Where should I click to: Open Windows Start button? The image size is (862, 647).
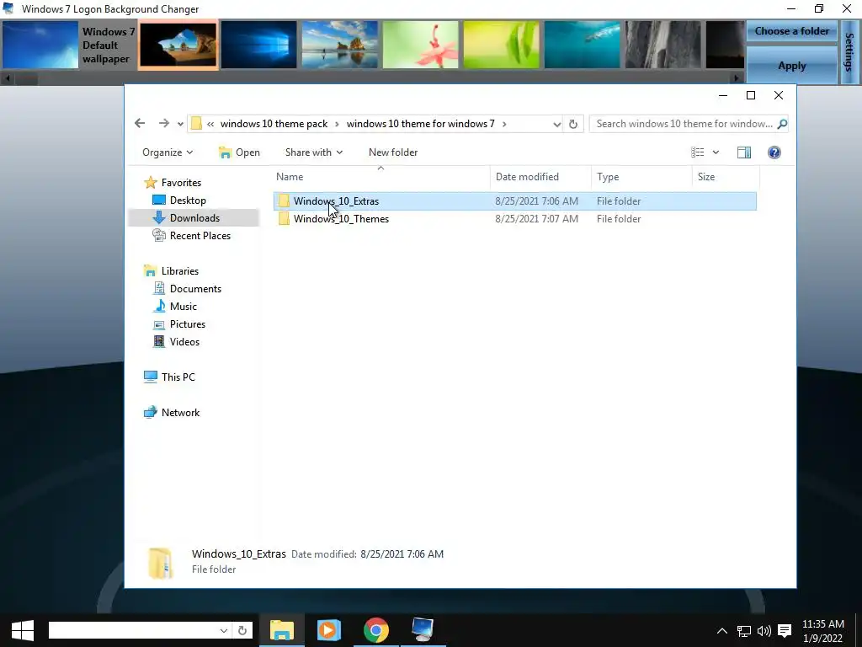[23, 630]
